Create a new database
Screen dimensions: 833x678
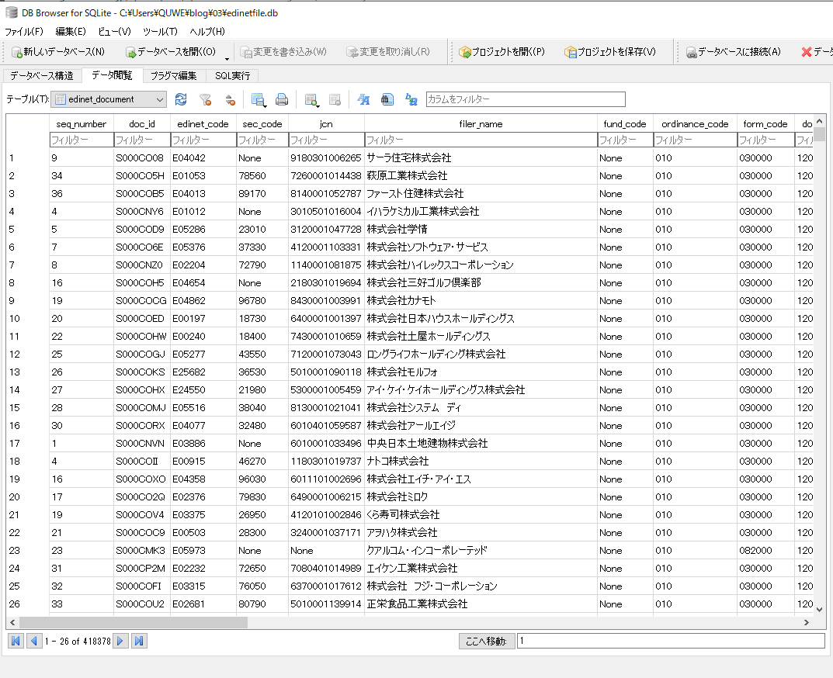tap(58, 52)
